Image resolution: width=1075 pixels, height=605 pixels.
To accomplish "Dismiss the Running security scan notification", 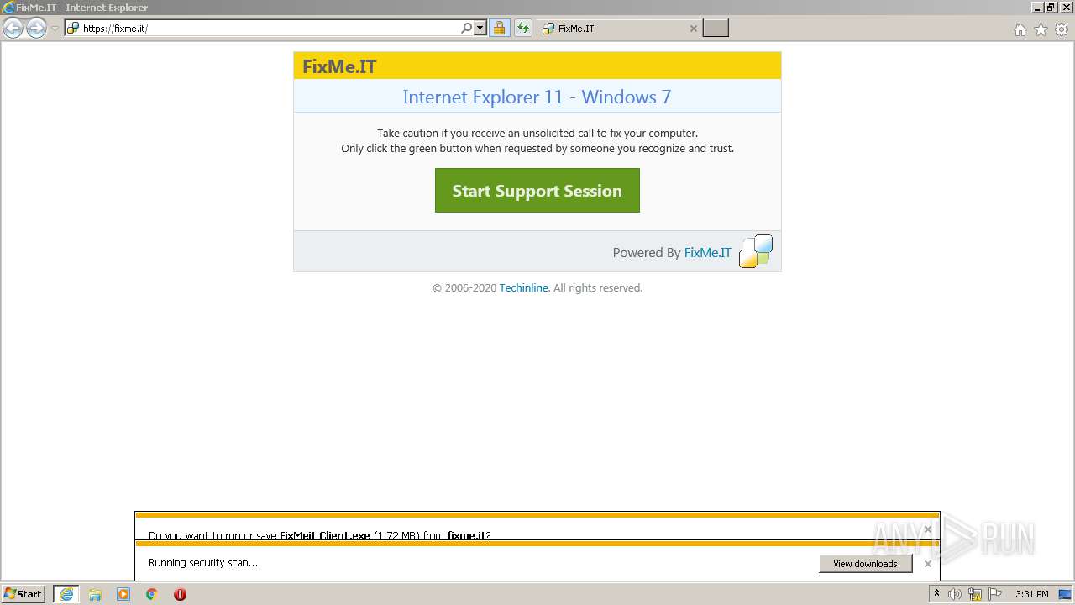I will [928, 564].
